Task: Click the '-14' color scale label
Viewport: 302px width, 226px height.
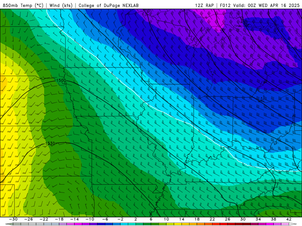Action: coord(74,219)
